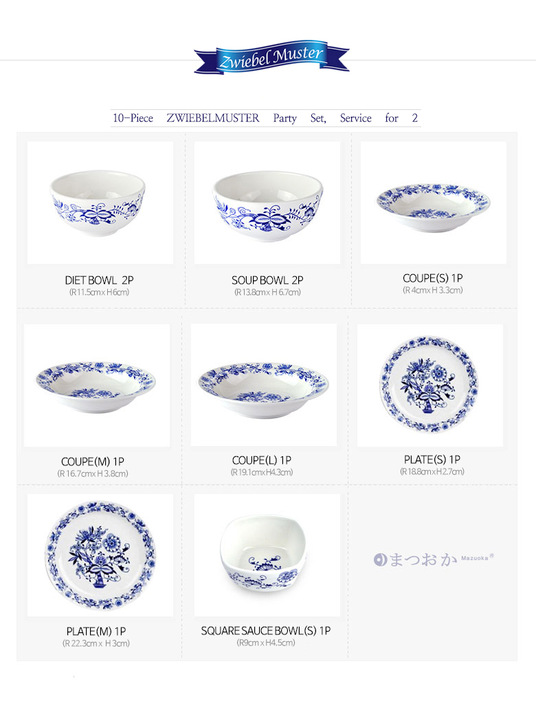
Task: View the Plate(S) product image
Action: tap(430, 385)
